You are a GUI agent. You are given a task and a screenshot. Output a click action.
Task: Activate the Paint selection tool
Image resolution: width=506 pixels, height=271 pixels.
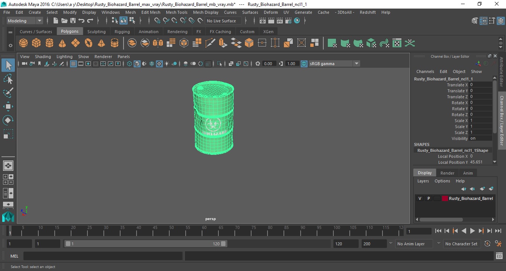coord(8,93)
